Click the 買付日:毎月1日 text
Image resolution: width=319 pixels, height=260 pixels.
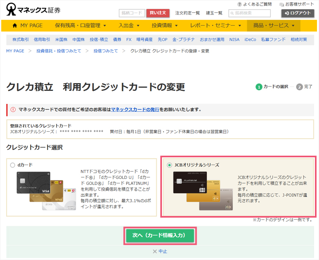[x=125, y=132]
